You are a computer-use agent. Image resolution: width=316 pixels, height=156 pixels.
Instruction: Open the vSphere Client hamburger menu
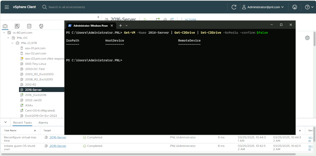coord(7,7)
